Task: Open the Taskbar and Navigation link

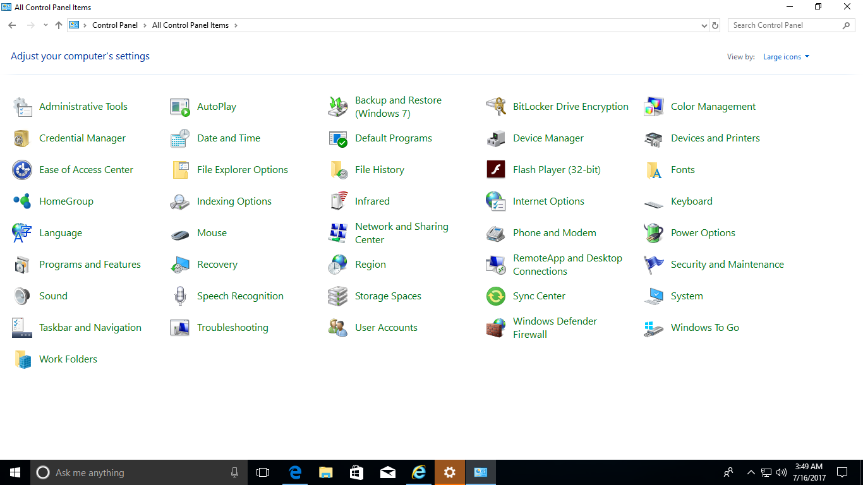Action: tap(90, 328)
